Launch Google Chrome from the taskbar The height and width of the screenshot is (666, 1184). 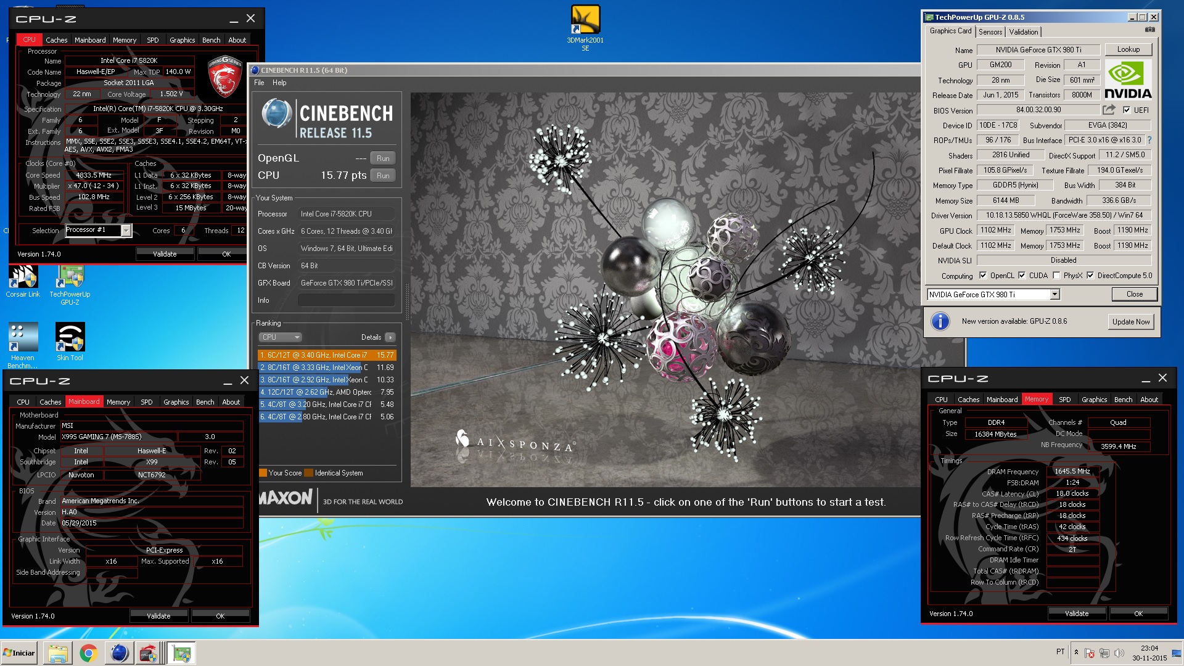coord(88,653)
